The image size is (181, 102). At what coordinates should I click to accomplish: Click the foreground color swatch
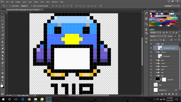coord(2,86)
